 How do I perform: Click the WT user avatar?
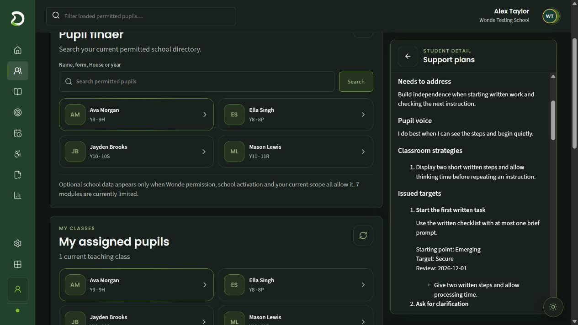click(x=550, y=16)
